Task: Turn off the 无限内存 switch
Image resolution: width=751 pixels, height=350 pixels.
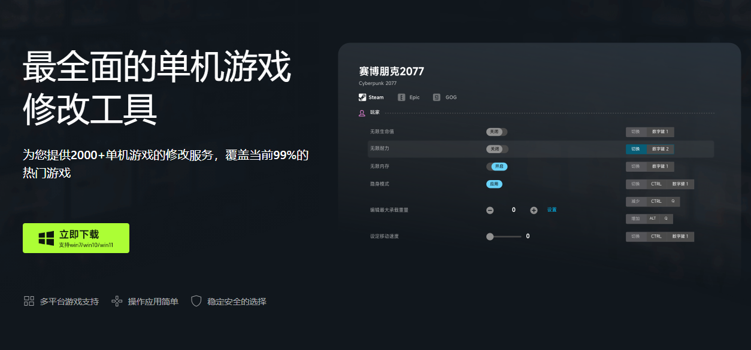Action: click(x=496, y=166)
